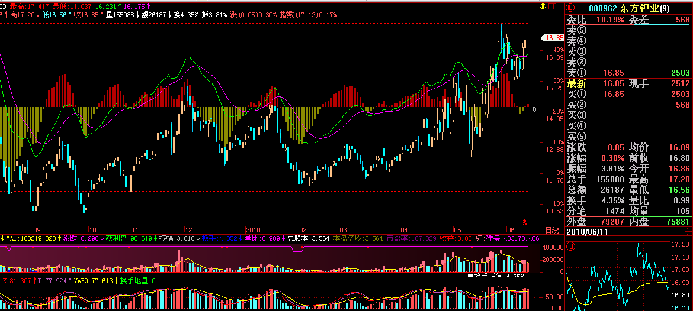Click the red window-layout icon beside the anchor
693x311 pixels.
pos(552,6)
